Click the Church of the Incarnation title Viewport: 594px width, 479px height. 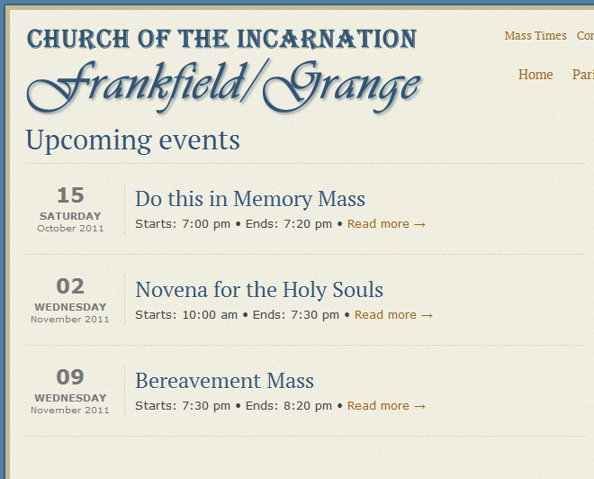pyautogui.click(x=222, y=39)
